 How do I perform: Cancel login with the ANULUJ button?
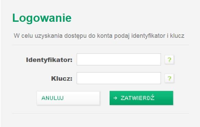[x=68, y=98]
